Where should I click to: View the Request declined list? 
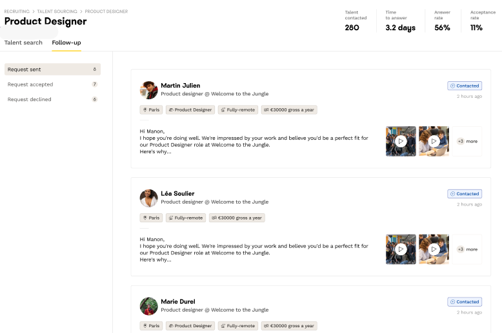click(52, 99)
